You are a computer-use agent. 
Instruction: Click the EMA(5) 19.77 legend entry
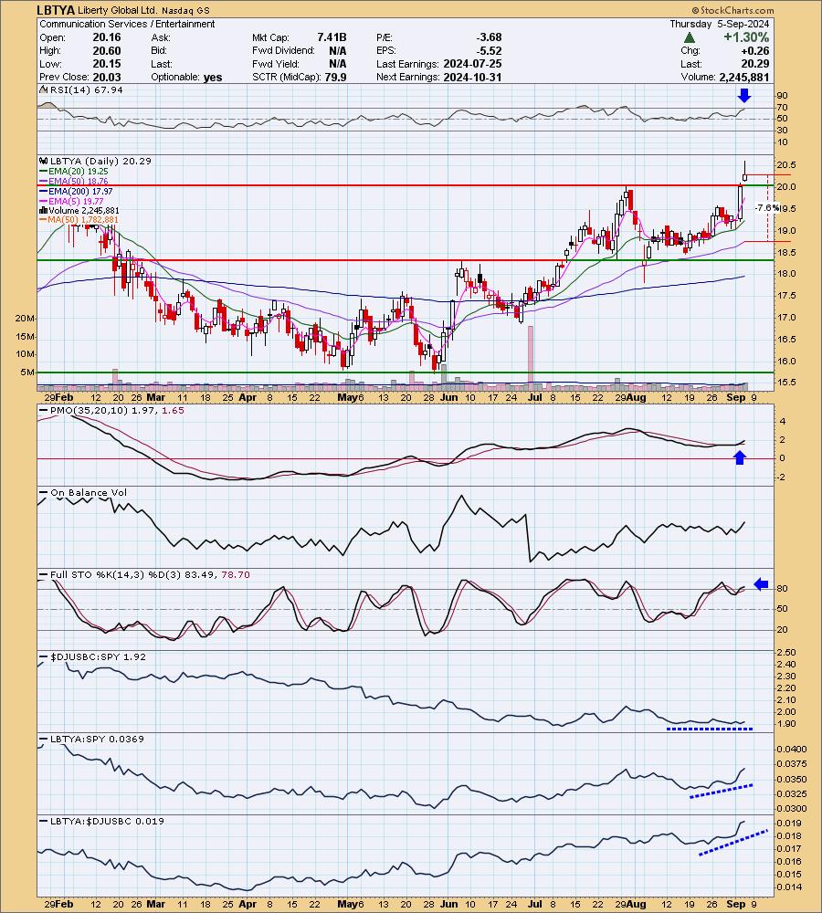click(71, 201)
